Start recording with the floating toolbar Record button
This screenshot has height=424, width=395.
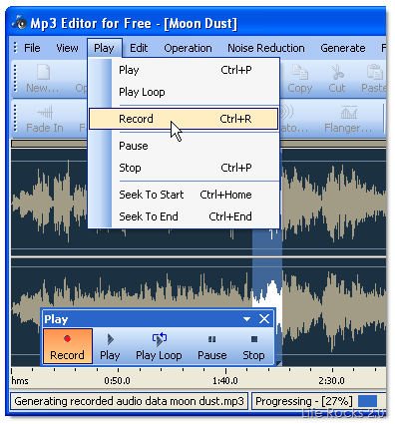68,346
